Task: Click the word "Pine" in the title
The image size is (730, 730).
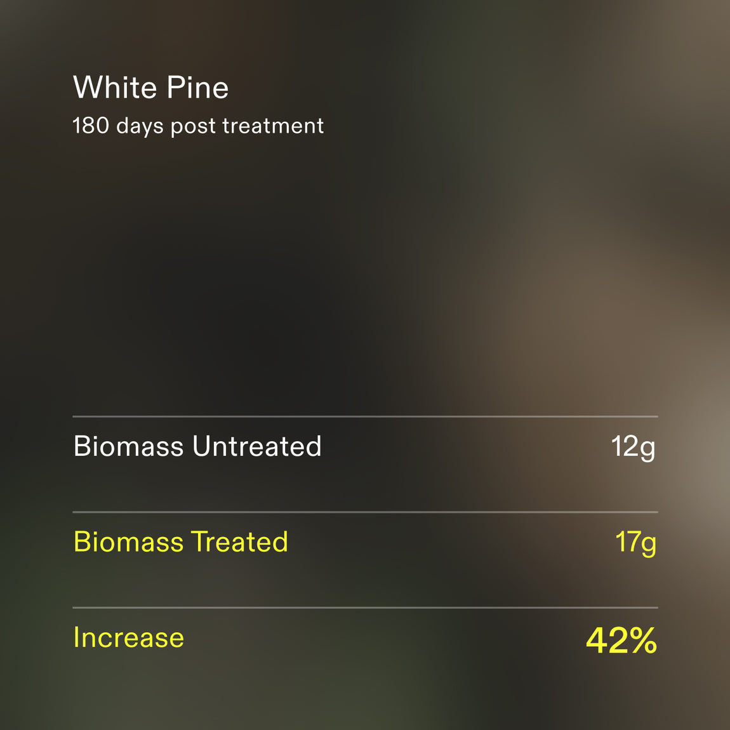Action: pos(198,87)
